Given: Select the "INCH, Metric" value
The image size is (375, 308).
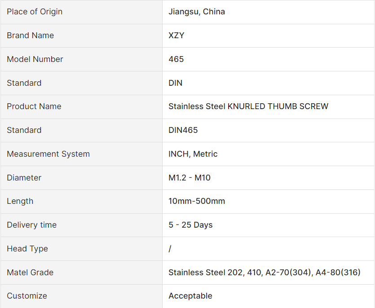Looking at the screenshot, I should point(193,154).
